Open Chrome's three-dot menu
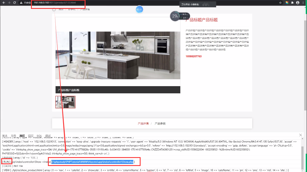Screen dimensions: 307x172 303,3
